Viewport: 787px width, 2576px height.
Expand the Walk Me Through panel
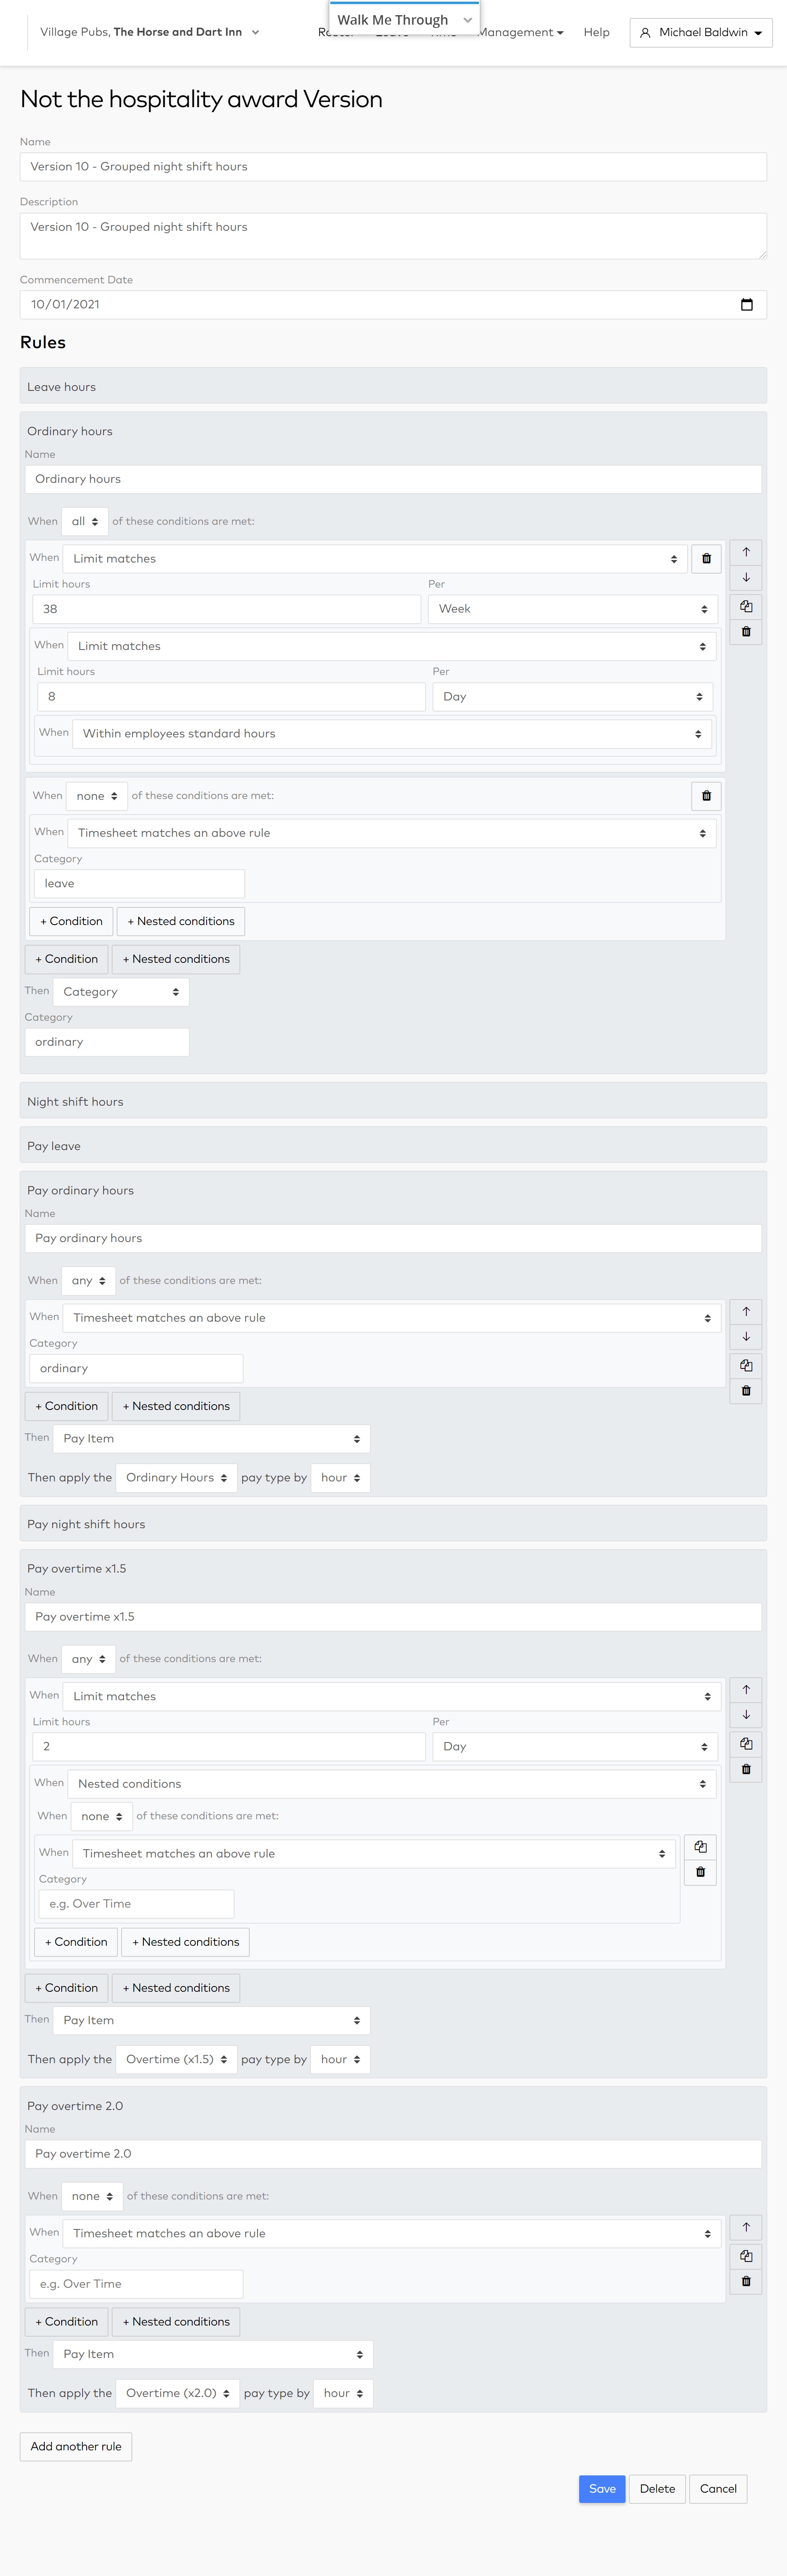click(405, 19)
